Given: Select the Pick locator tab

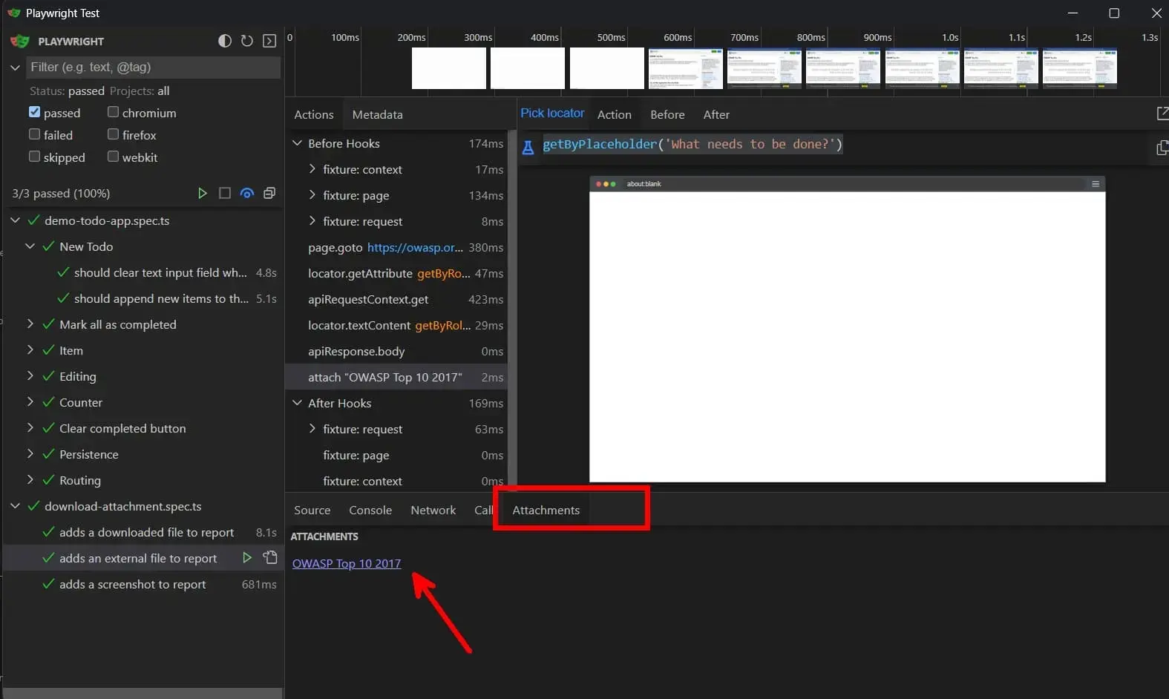Looking at the screenshot, I should 552,114.
